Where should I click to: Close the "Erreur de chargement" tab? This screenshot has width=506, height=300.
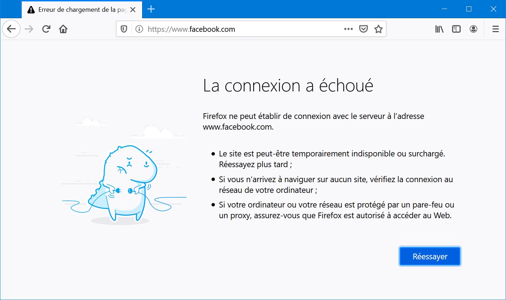pos(133,10)
